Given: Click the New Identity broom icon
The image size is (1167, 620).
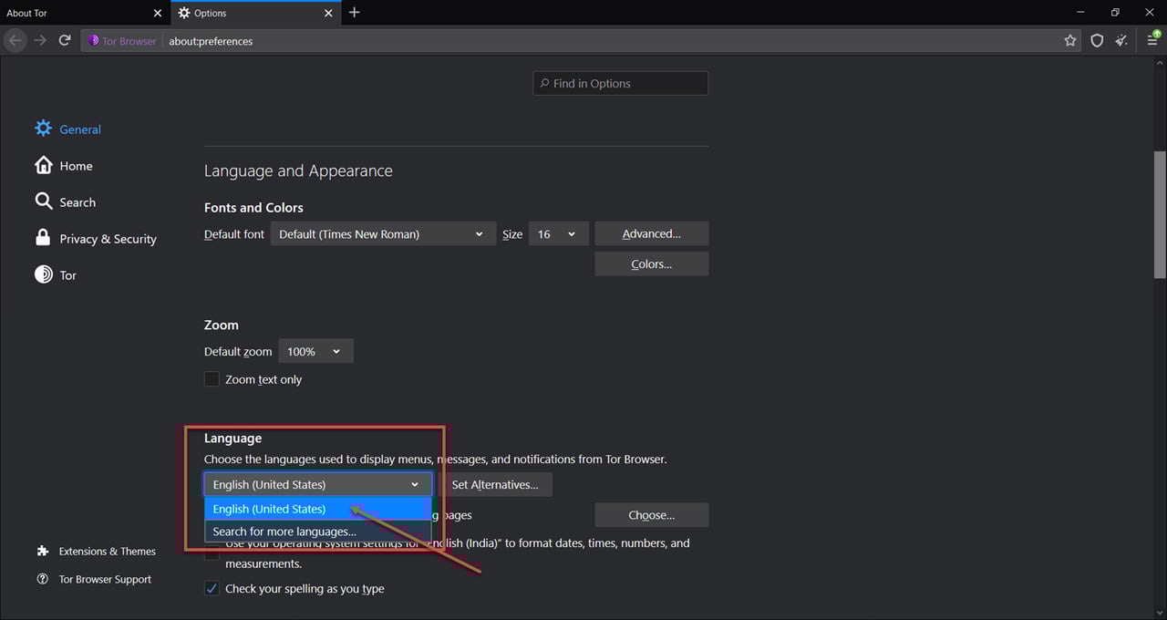Looking at the screenshot, I should 1122,40.
